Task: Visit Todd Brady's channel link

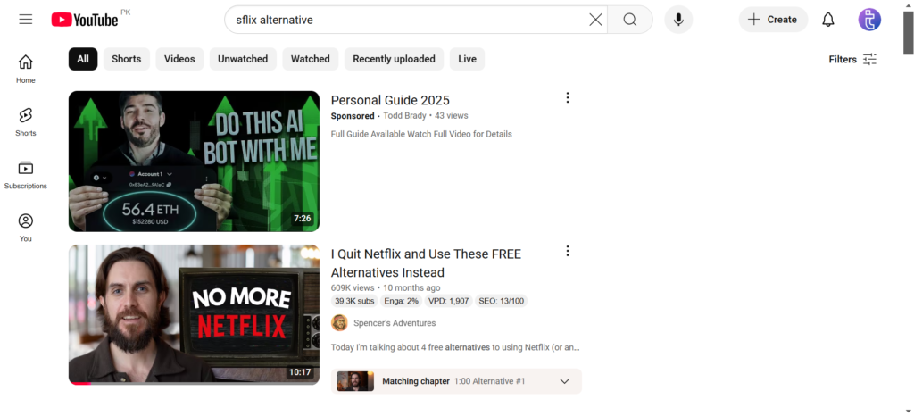Action: pyautogui.click(x=404, y=115)
